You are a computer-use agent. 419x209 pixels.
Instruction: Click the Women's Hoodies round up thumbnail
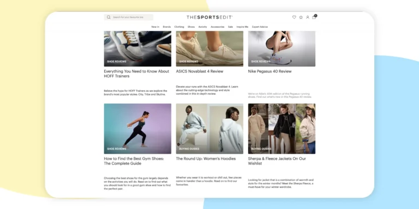209,129
